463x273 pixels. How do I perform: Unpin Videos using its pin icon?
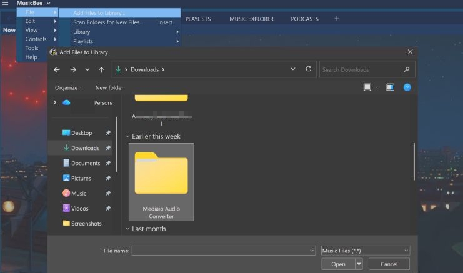108,209
